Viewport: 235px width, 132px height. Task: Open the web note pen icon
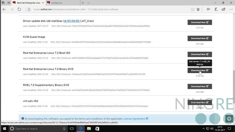pos(216,9)
